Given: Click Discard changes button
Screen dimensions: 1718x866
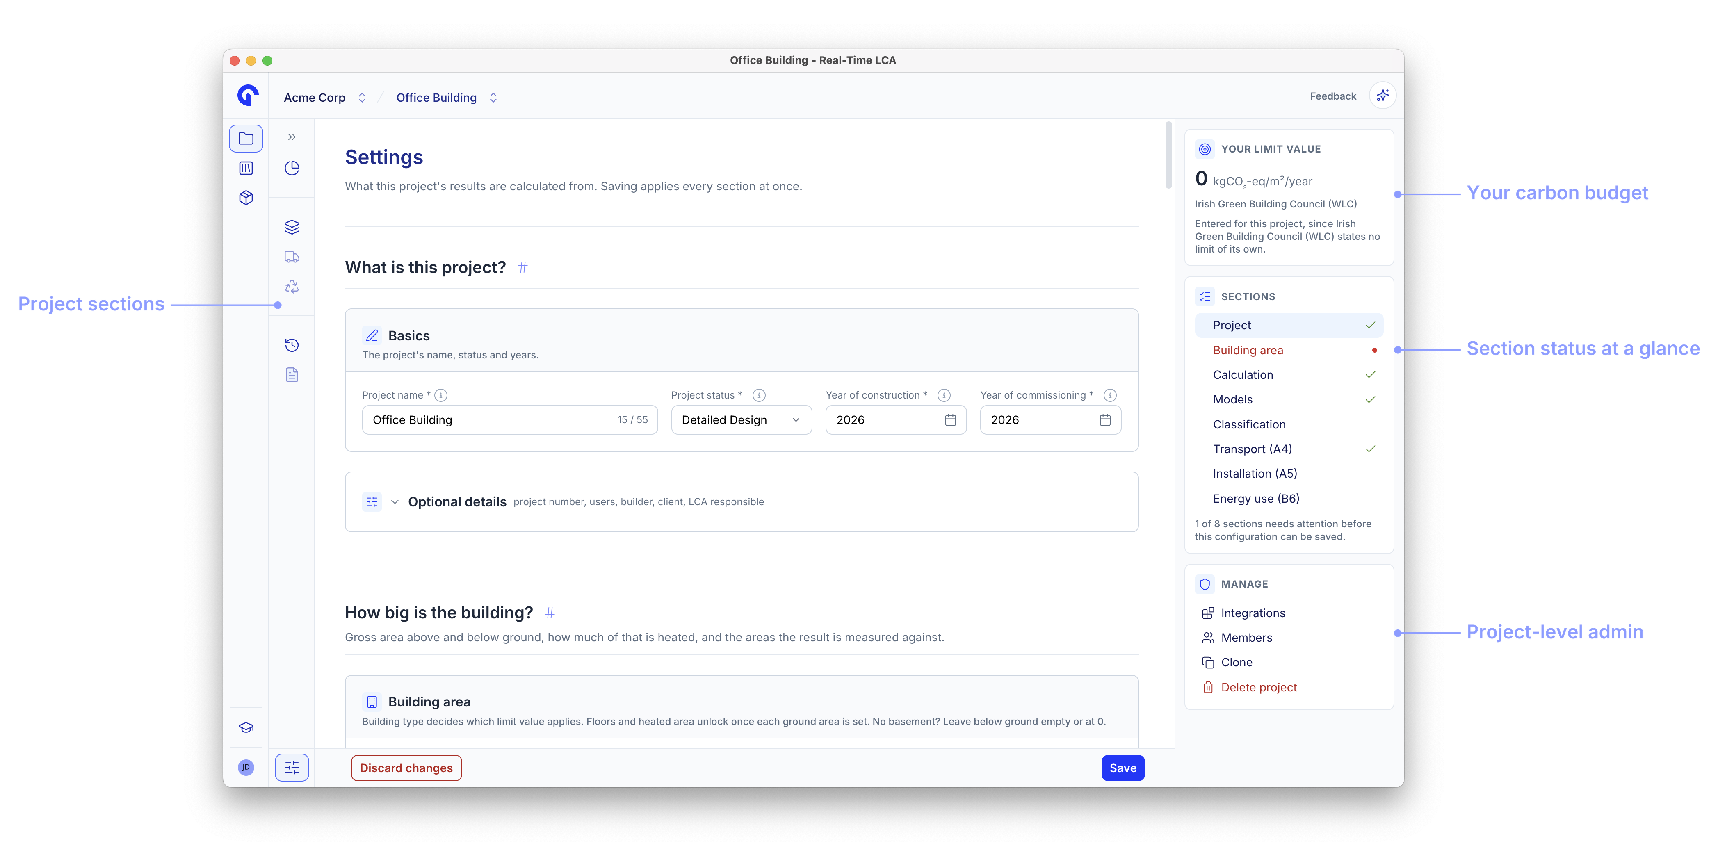Looking at the screenshot, I should 406,768.
